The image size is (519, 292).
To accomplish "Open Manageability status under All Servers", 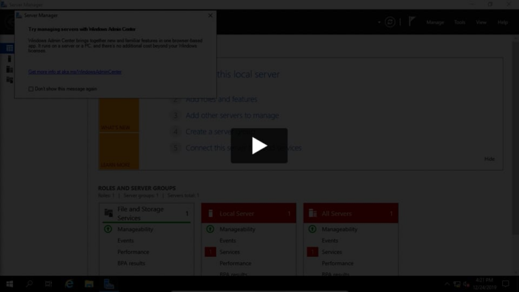I will point(338,229).
